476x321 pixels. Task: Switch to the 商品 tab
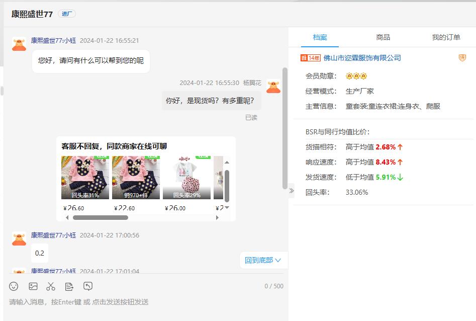(383, 37)
